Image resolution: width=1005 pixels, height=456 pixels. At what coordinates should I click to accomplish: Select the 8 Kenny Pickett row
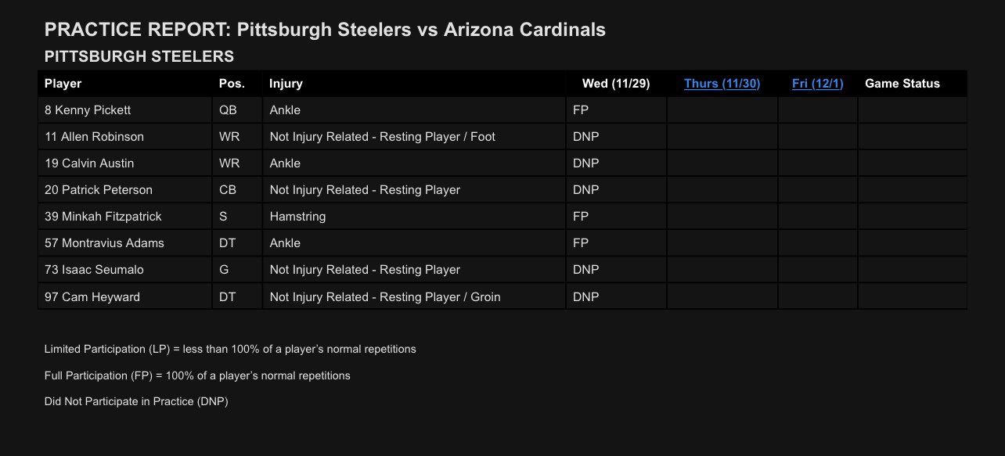[x=502, y=110]
